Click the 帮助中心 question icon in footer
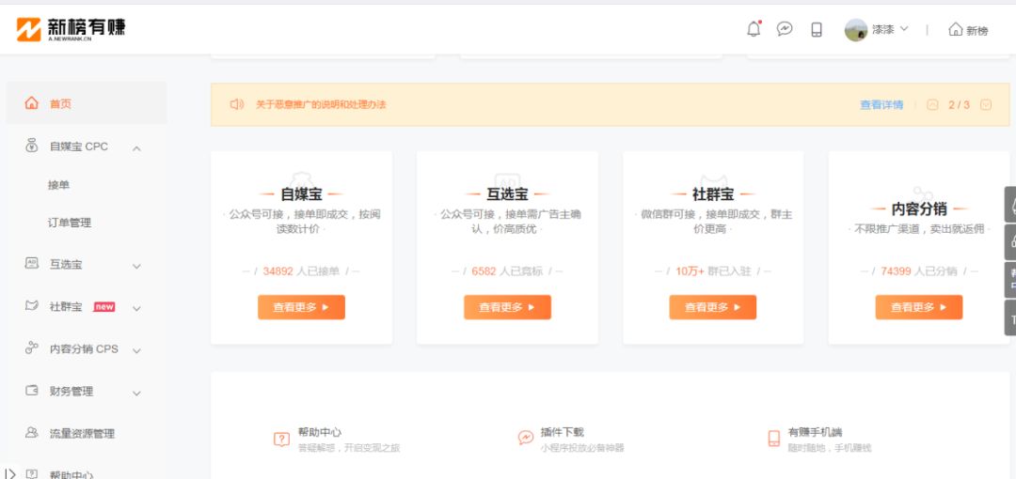 tap(281, 439)
